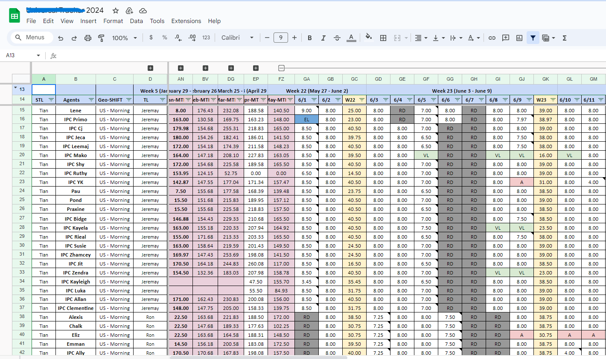Toggle italic formatting

(323, 38)
